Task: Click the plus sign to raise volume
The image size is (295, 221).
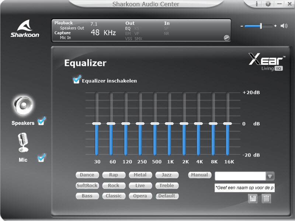Action: point(275,26)
